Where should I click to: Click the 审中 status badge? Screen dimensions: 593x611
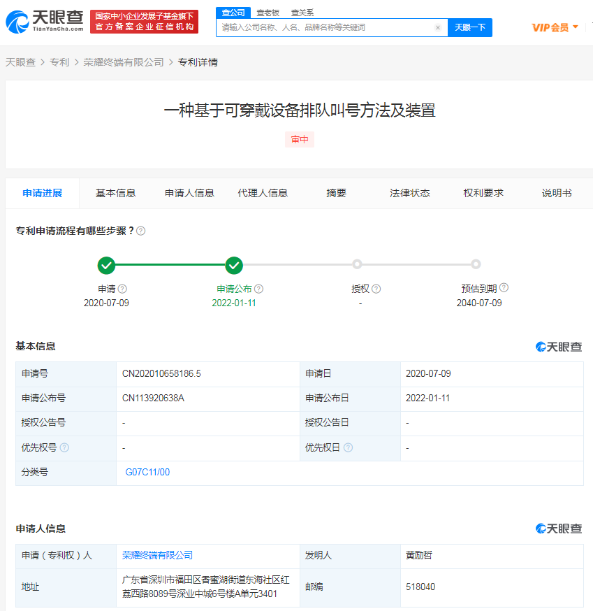coord(300,140)
